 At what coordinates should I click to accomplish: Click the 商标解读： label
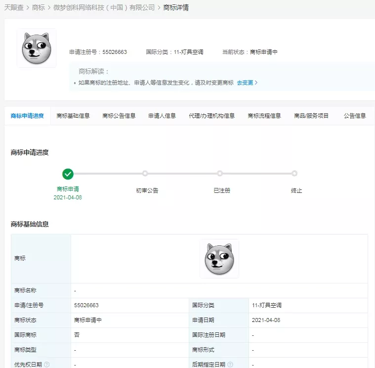click(x=94, y=71)
